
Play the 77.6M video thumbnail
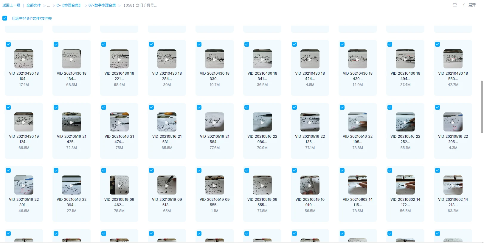click(215, 122)
